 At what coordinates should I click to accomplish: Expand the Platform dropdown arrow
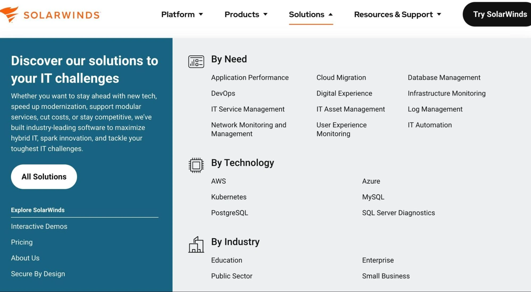(201, 14)
